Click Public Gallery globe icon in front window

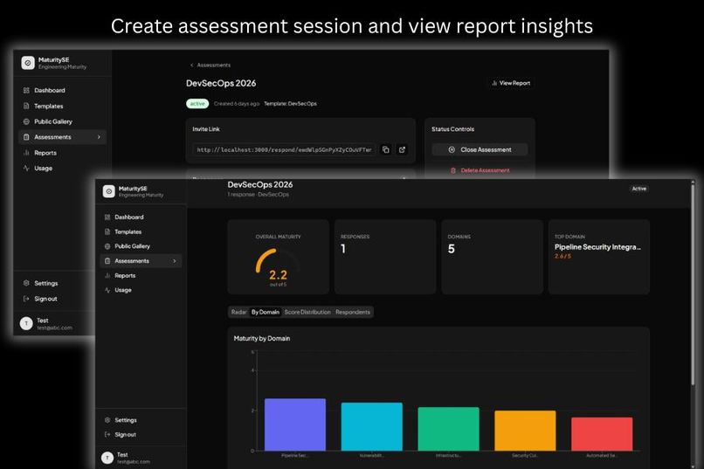point(107,246)
